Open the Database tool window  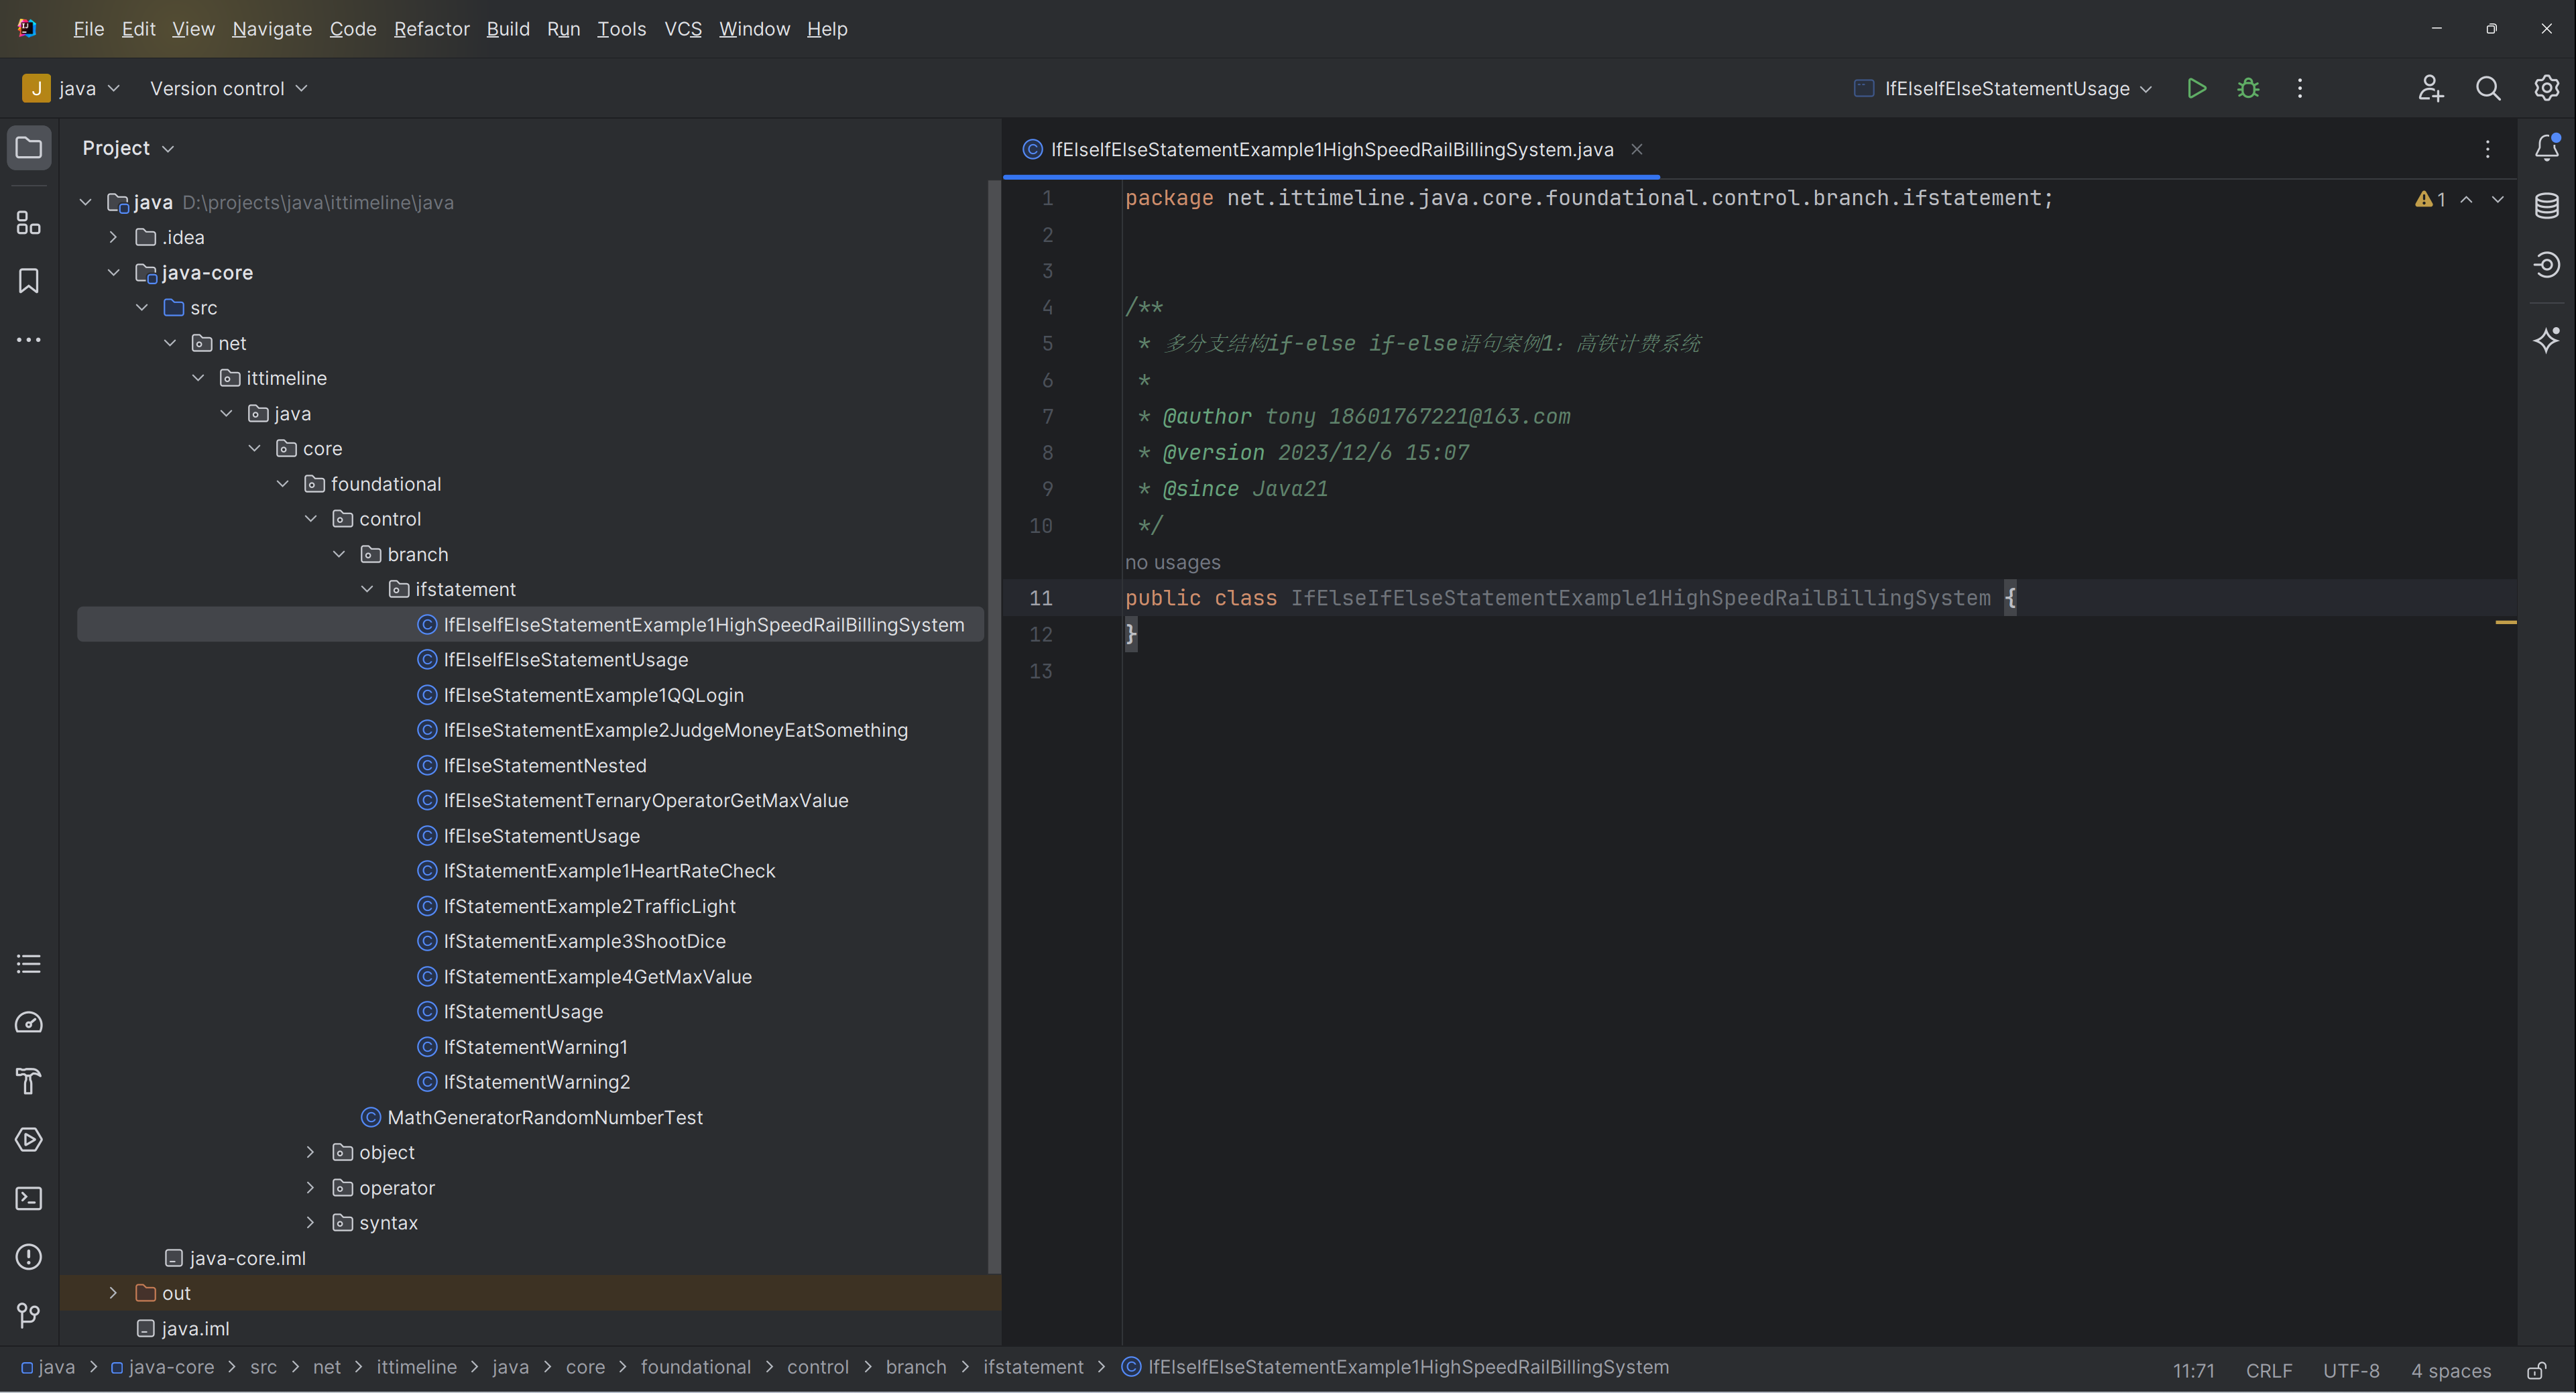(x=2547, y=206)
